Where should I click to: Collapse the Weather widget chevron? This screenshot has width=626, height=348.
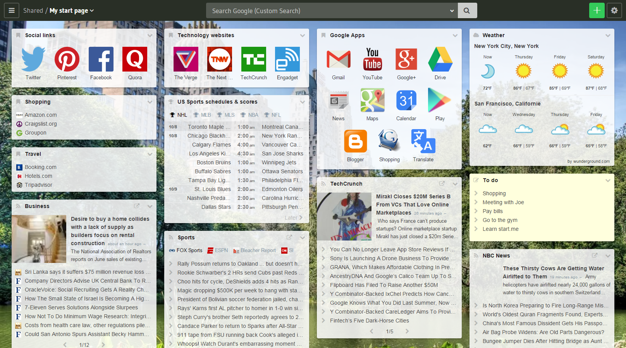tap(608, 36)
